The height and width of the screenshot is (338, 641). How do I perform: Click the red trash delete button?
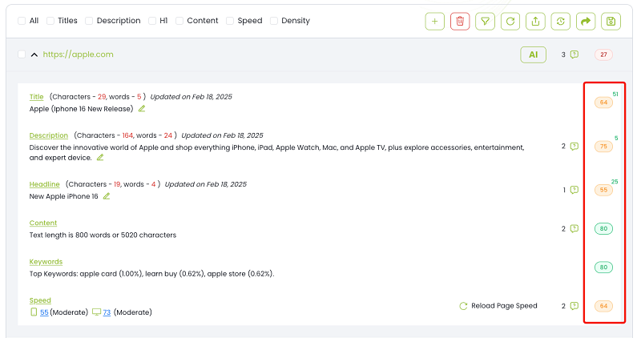point(460,22)
